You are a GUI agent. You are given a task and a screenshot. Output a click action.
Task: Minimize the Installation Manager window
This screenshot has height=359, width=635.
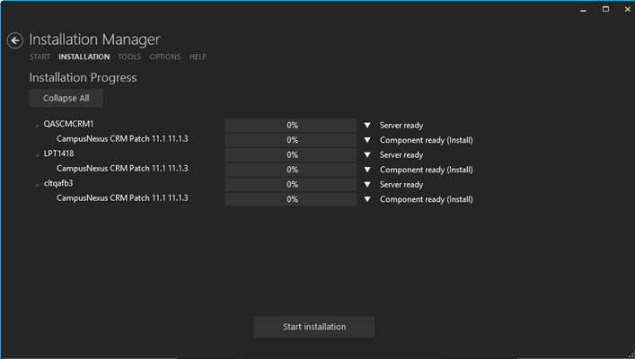coord(581,9)
